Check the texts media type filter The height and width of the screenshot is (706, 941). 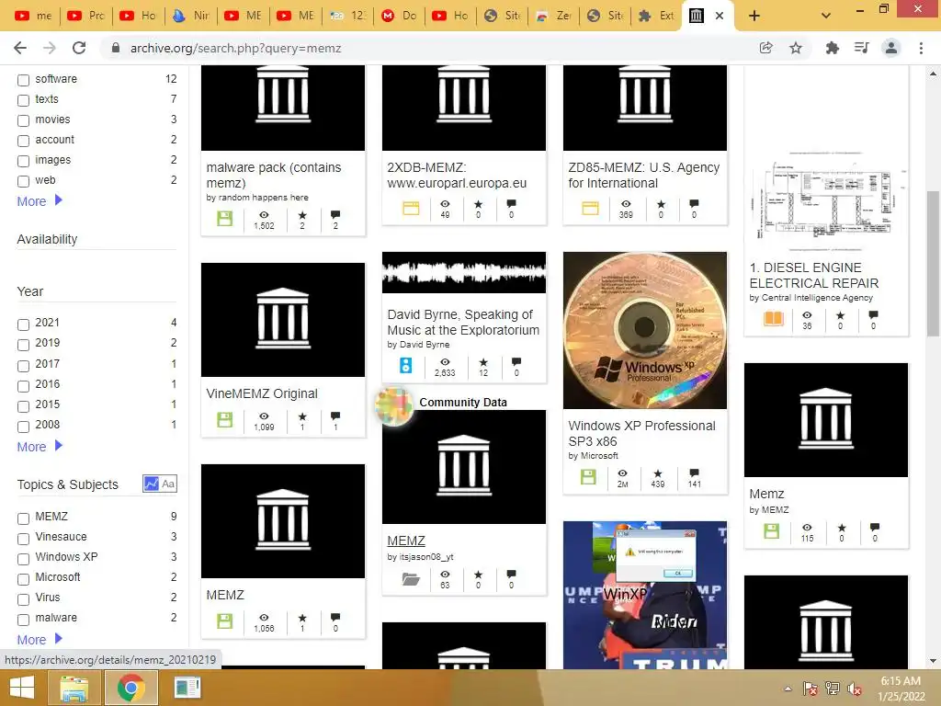tap(23, 100)
